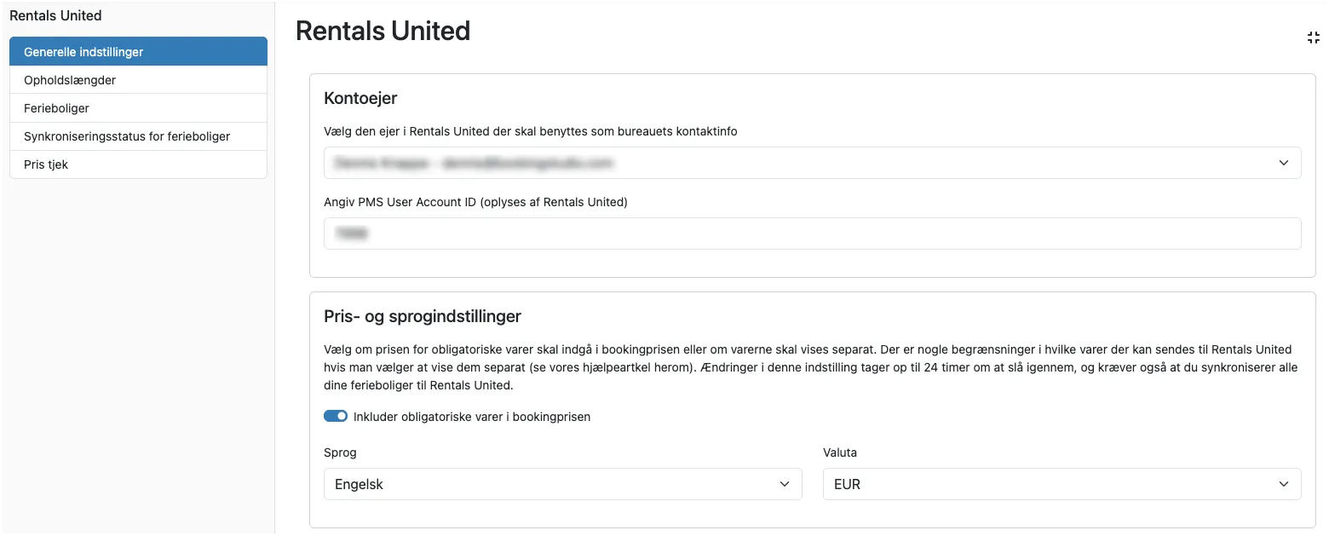
Task: Click the PMS User Account ID input field
Action: (x=811, y=233)
